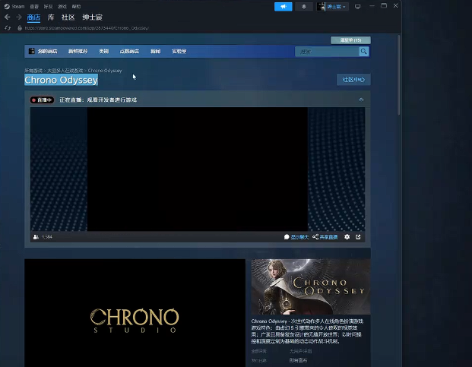Click the red 直播中 live badge
Screen dimensions: 472x367
pos(42,100)
